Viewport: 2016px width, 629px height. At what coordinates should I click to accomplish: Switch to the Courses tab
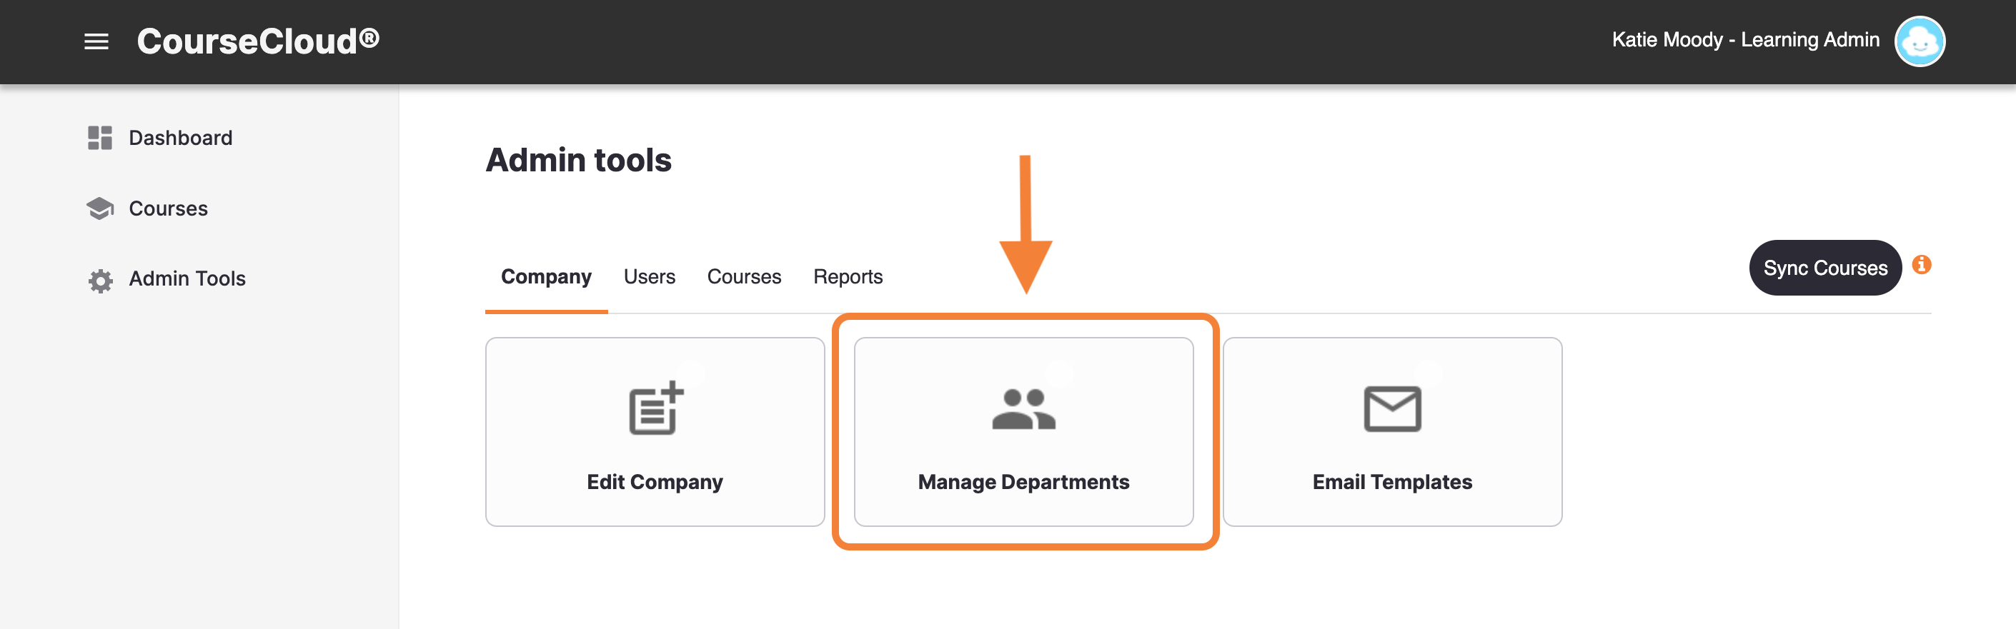(x=743, y=277)
